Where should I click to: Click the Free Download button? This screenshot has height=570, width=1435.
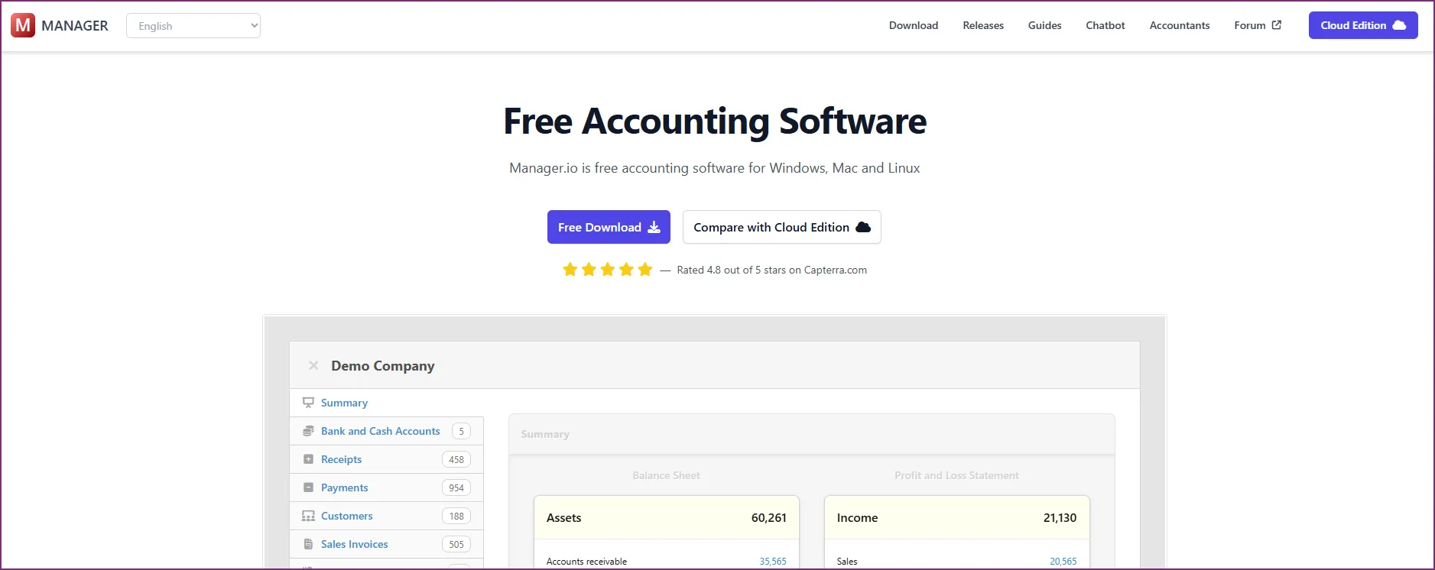coord(609,227)
